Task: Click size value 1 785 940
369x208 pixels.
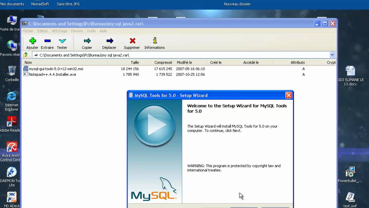Action: point(131,74)
